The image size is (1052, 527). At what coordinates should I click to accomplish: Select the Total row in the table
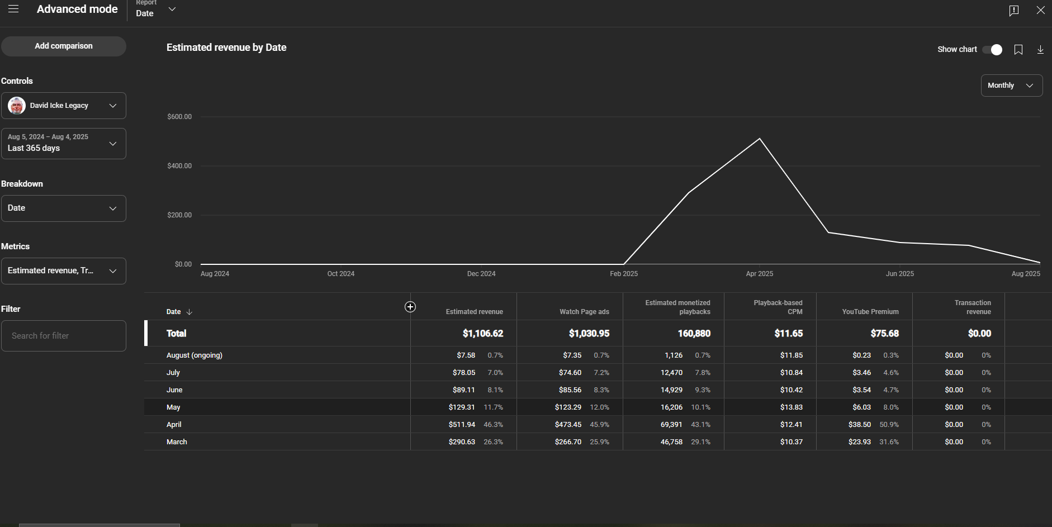coord(598,333)
